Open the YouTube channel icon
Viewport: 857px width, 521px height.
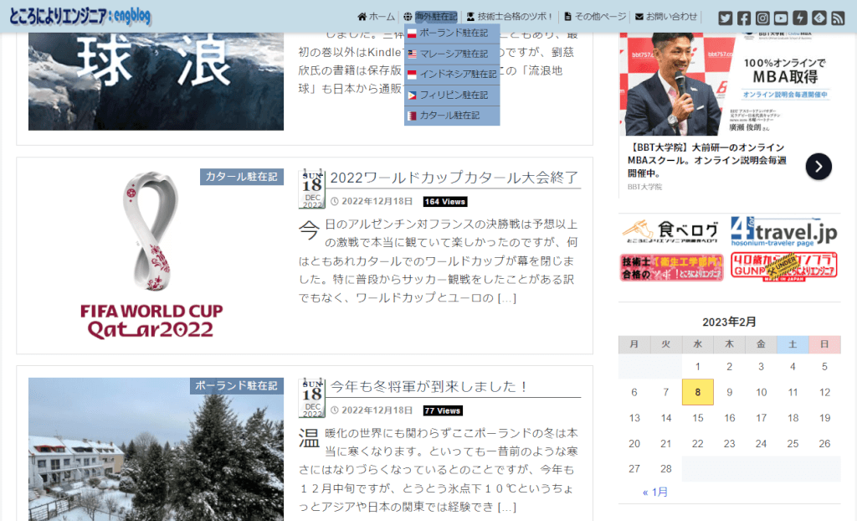coord(781,18)
